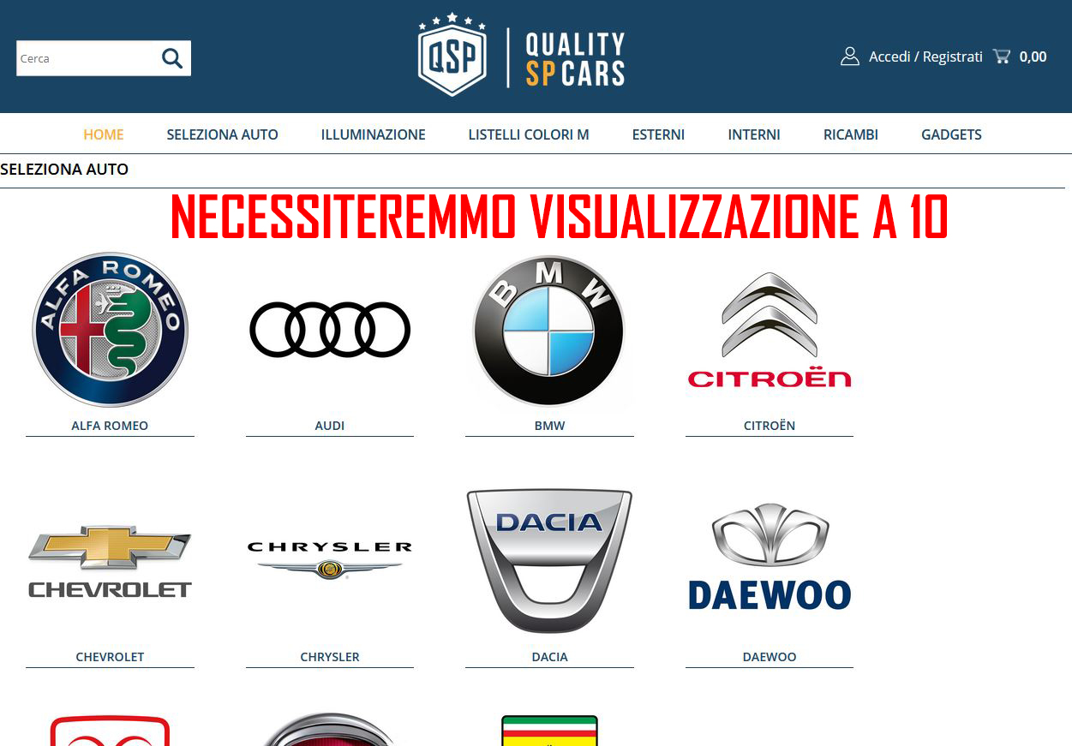Select the Audi rings logo
Viewport: 1072px width, 746px height.
[330, 330]
